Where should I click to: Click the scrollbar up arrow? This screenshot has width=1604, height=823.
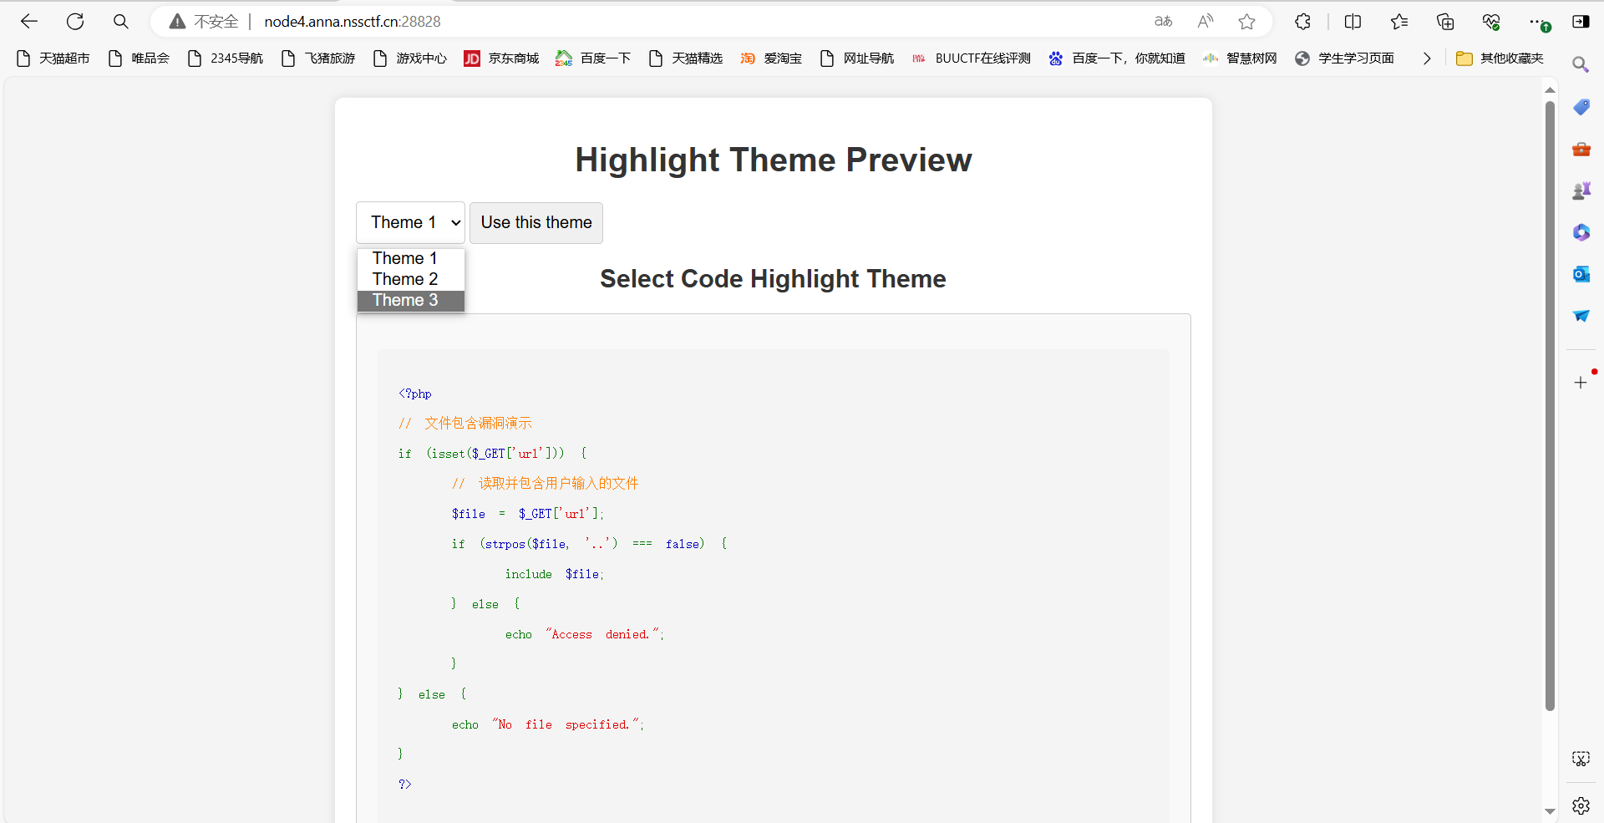click(1550, 89)
